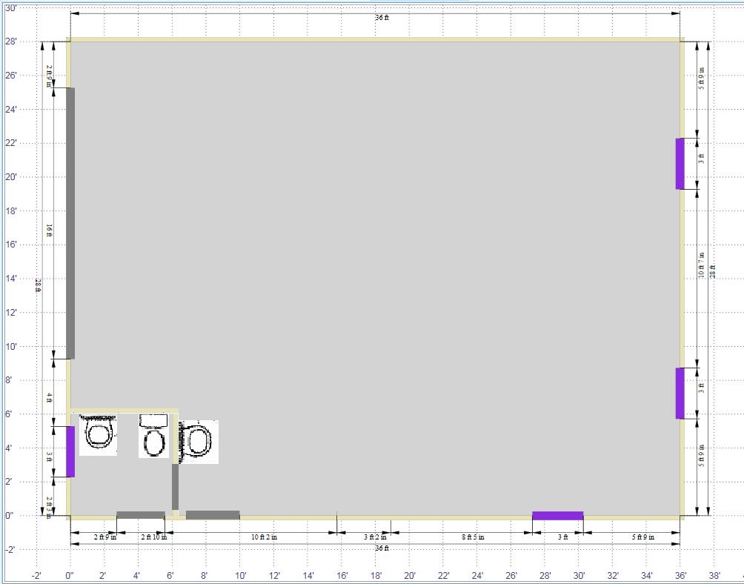Select the gray door right of the bathroom partition
This screenshot has width=744, height=584.
tap(213, 515)
